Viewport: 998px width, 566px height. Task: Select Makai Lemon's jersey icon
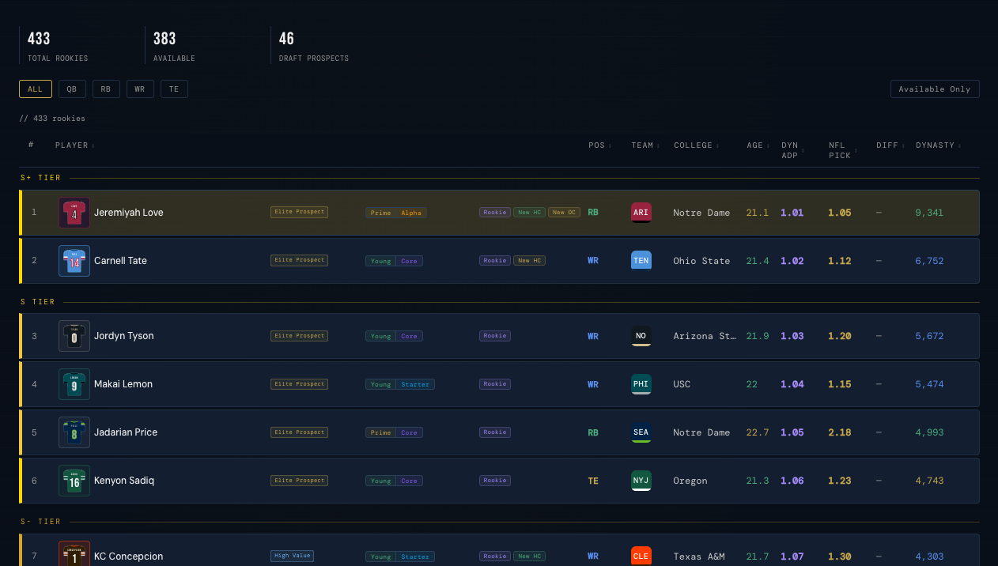click(74, 384)
